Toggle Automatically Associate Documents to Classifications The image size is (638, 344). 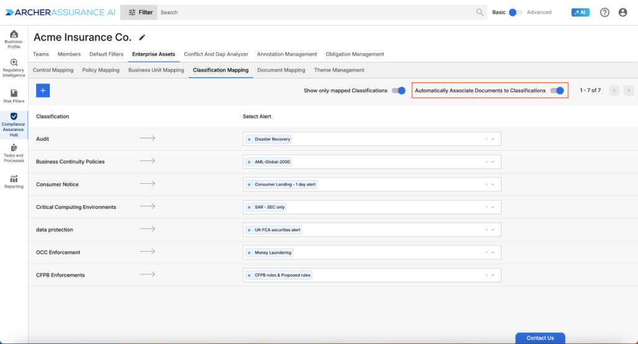(x=557, y=90)
